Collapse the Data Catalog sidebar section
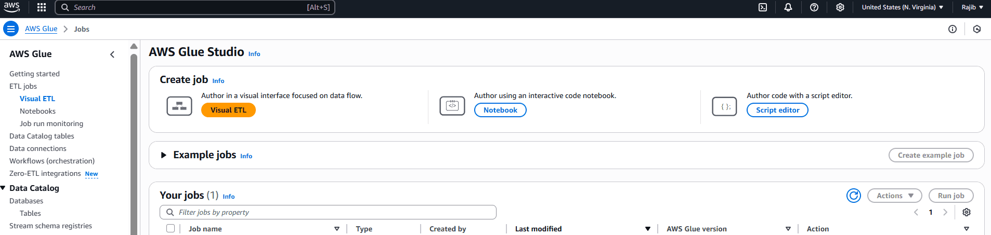991x235 pixels. 3,188
